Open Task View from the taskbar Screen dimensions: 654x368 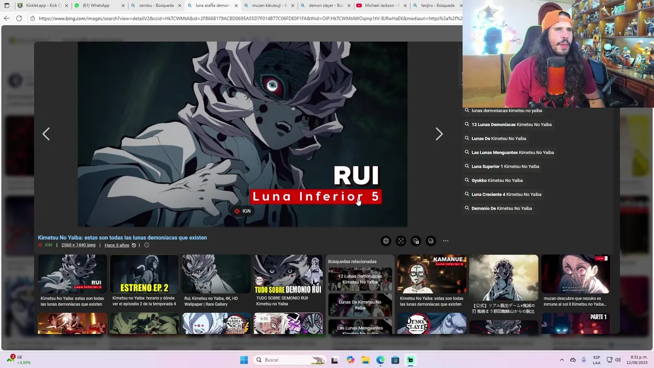335,360
